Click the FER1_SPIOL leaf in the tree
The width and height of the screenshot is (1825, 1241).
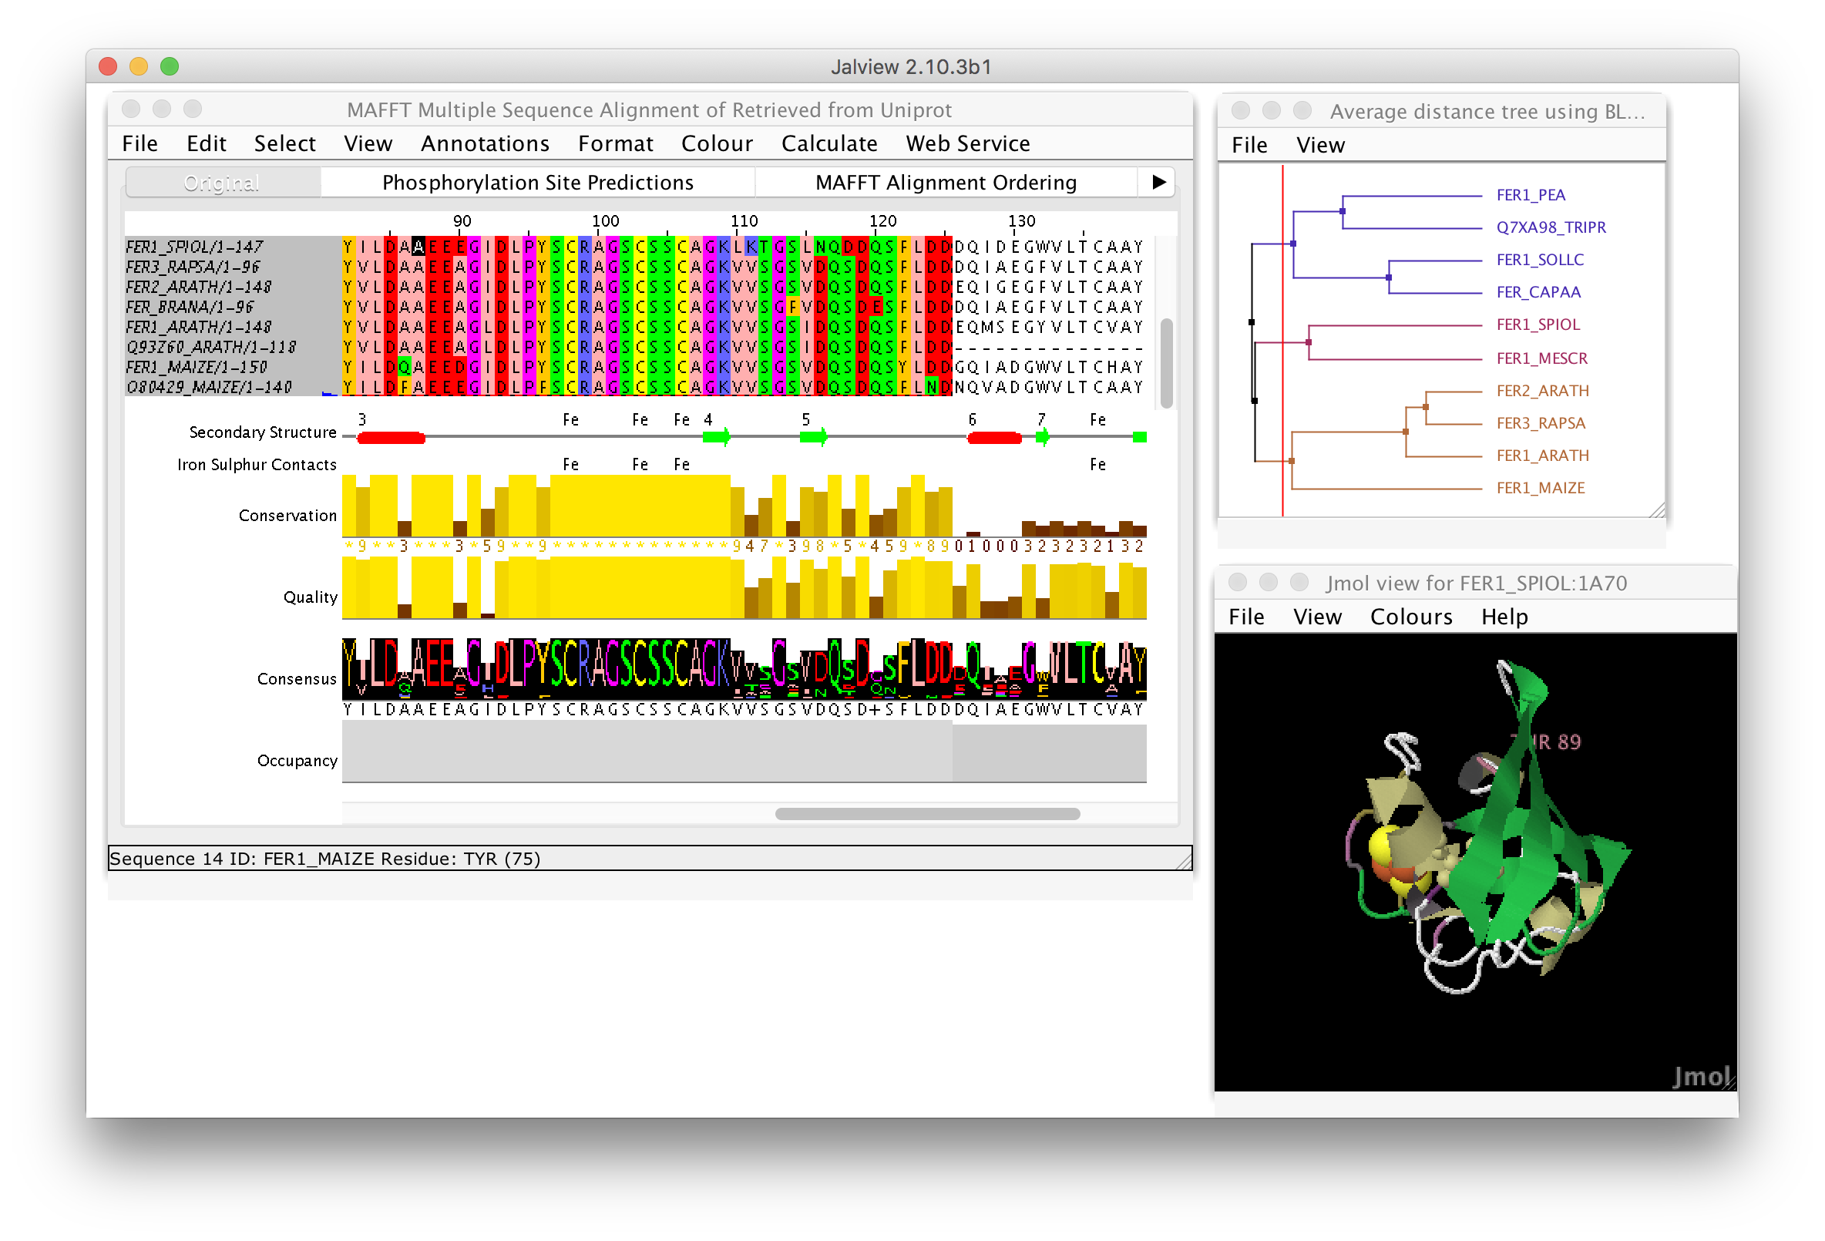point(1538,325)
